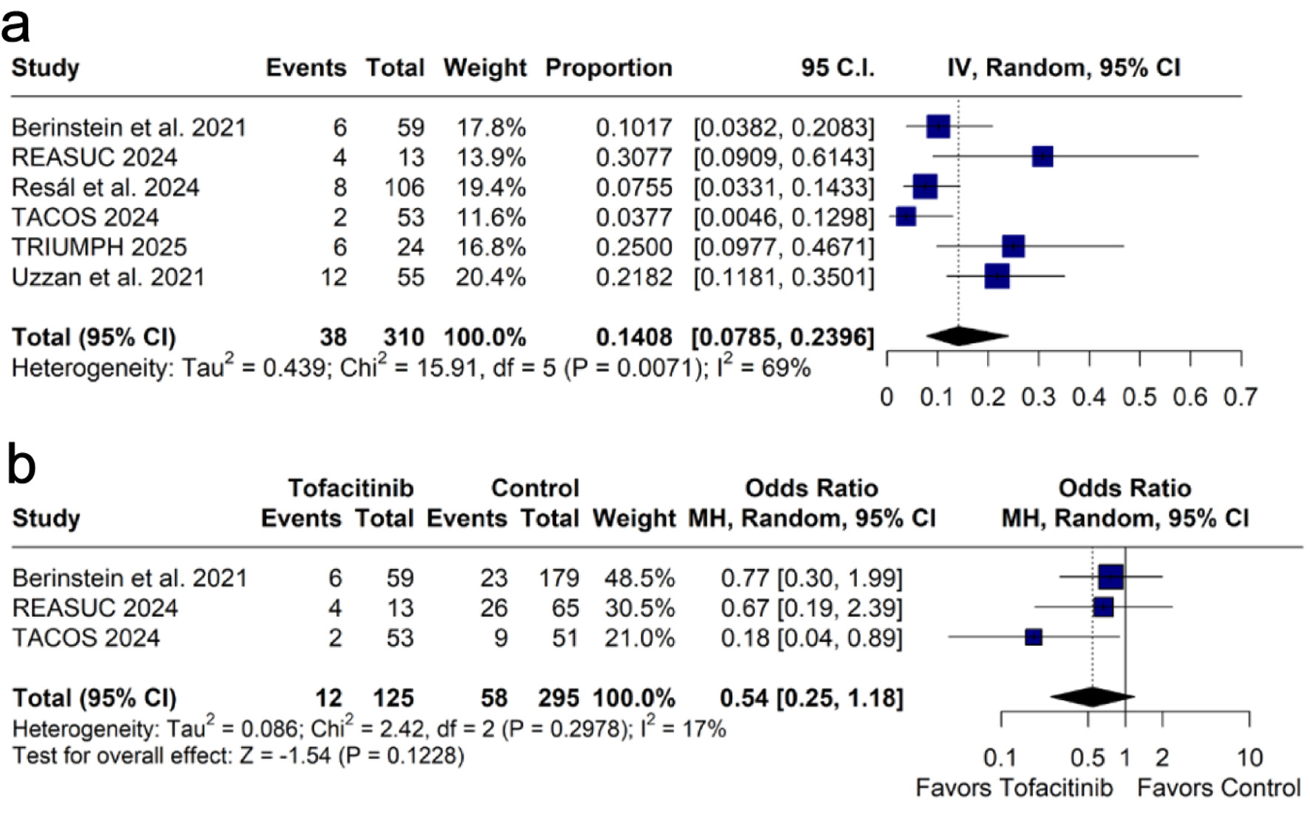The width and height of the screenshot is (1310, 813).
Task: Click the 'Uzzan et al. 2021' study name
Action: (108, 277)
